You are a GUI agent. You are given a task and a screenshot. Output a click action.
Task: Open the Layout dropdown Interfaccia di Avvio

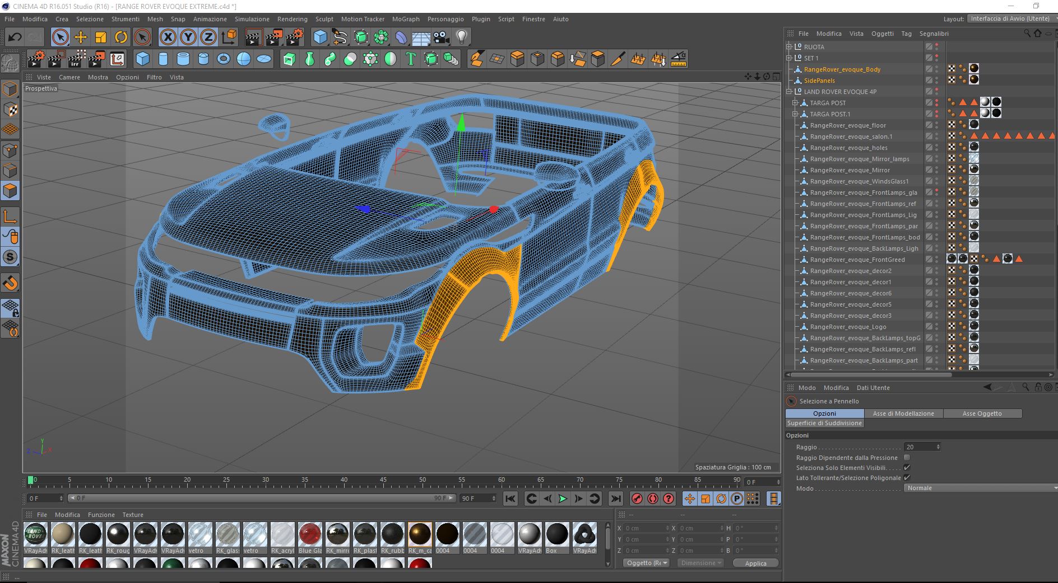tap(1012, 18)
